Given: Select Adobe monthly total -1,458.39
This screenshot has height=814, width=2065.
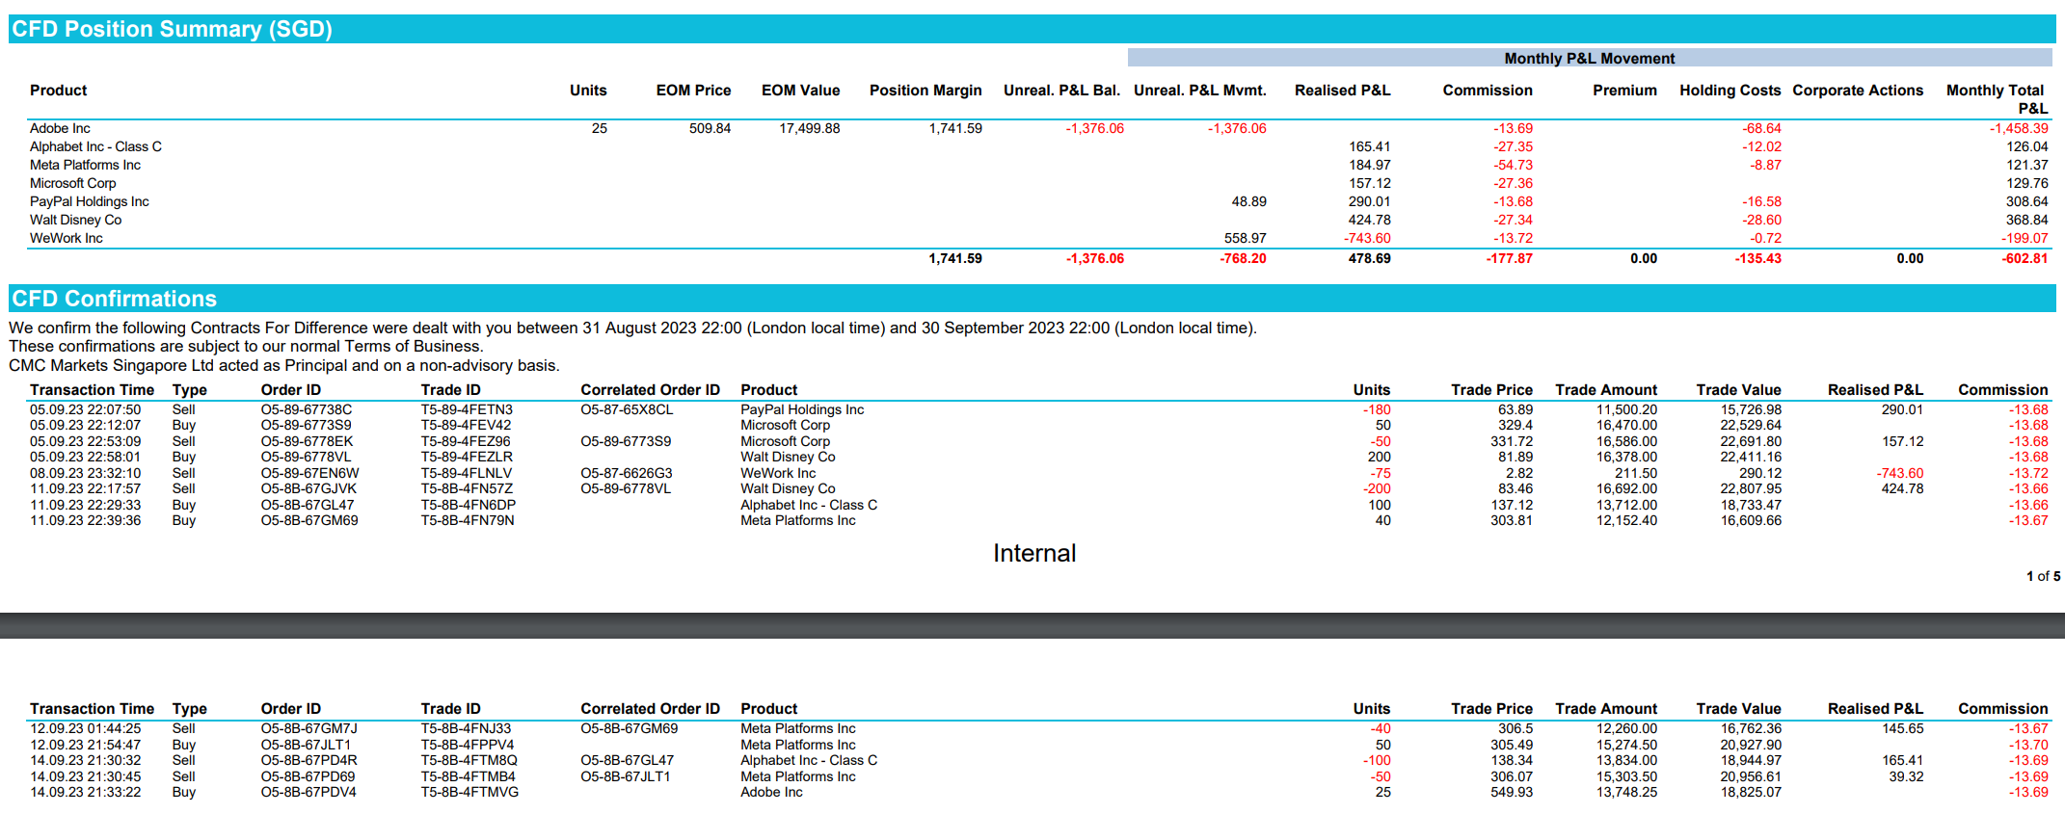Looking at the screenshot, I should click(x=2018, y=128).
